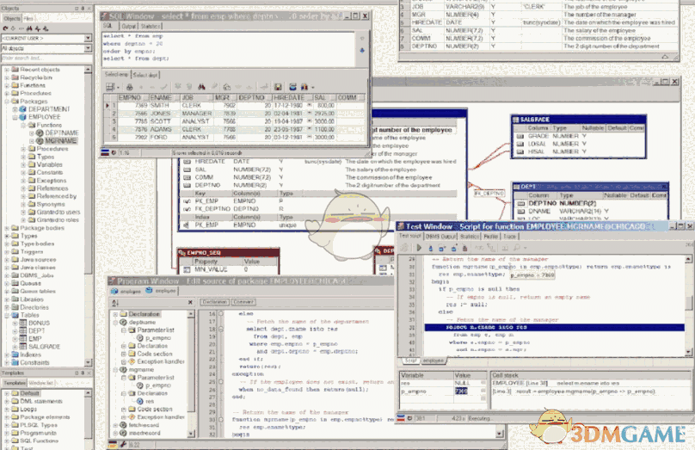Open the Select dept result tab
Image resolution: width=695 pixels, height=450 pixels.
[145, 75]
